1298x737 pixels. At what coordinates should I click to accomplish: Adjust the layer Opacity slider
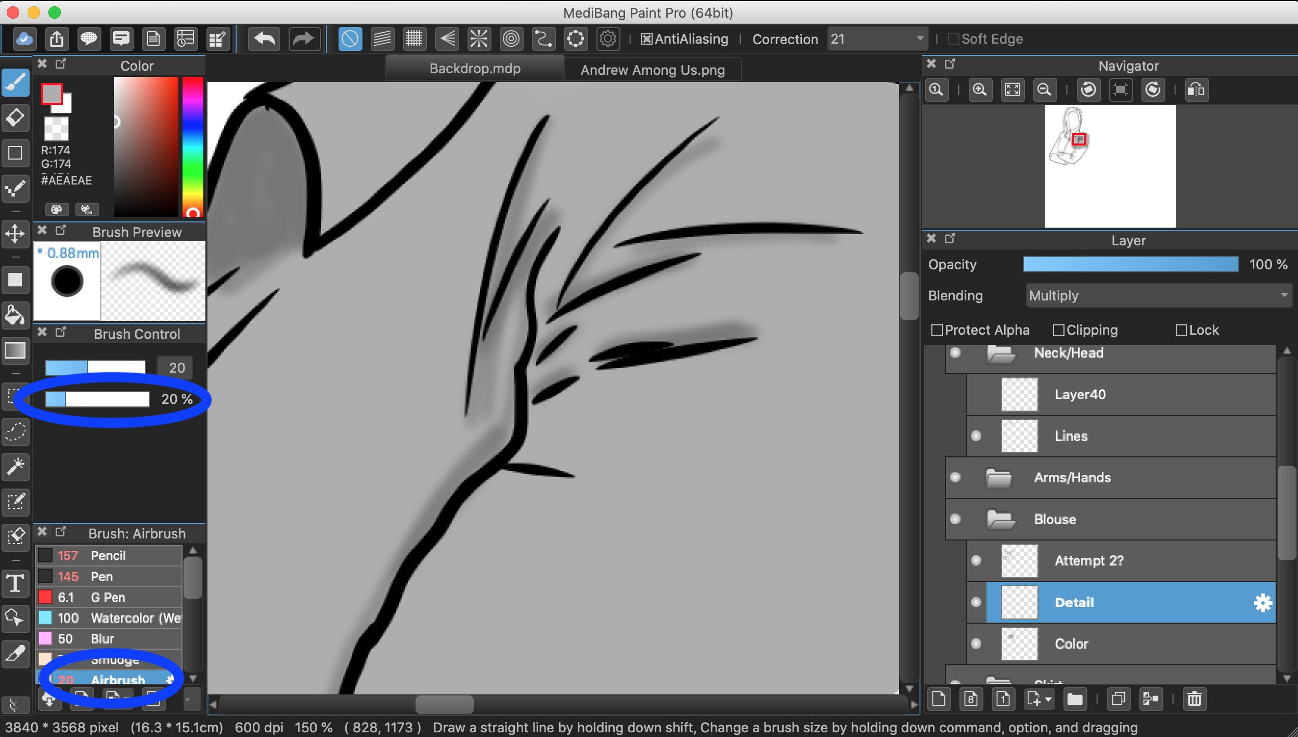click(1131, 264)
